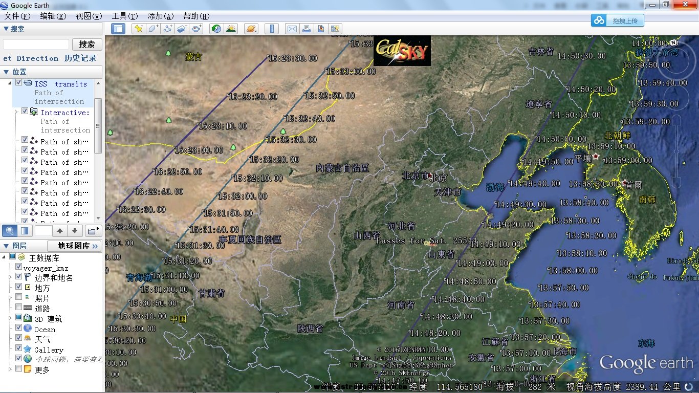Viewport: 699px width, 393px height.
Task: Open the planet switcher (Saturn icon)
Action: 251,29
